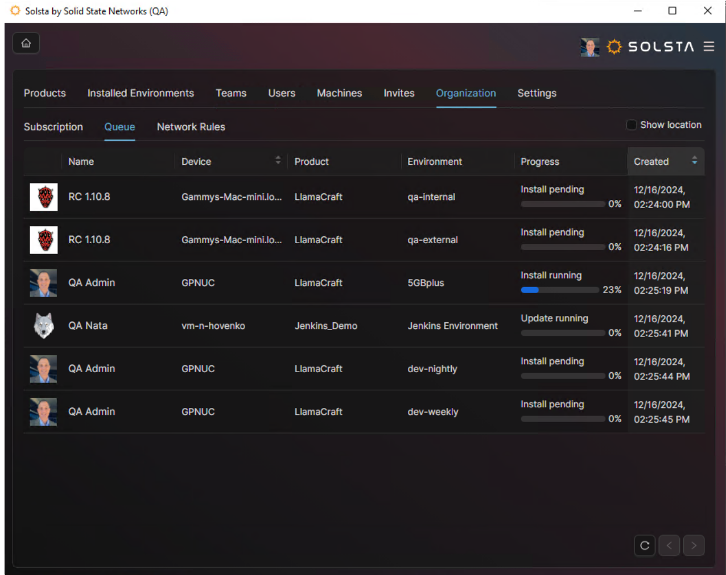726x575 pixels.
Task: Click the user profile avatar in header
Action: tap(590, 47)
